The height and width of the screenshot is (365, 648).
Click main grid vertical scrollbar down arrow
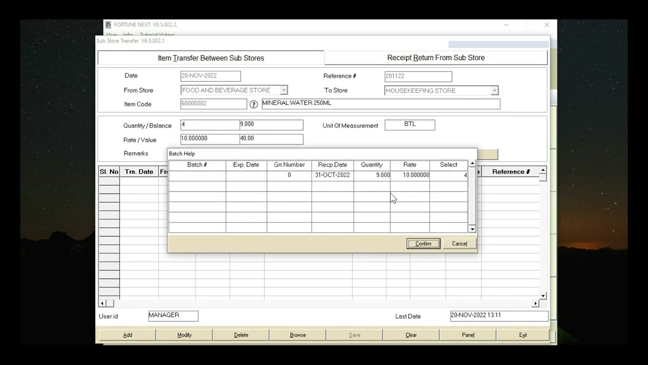click(x=543, y=296)
